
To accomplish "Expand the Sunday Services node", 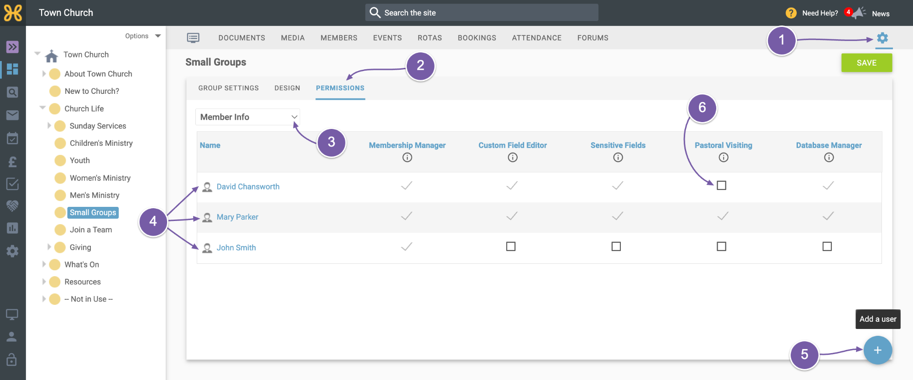I will [x=49, y=125].
